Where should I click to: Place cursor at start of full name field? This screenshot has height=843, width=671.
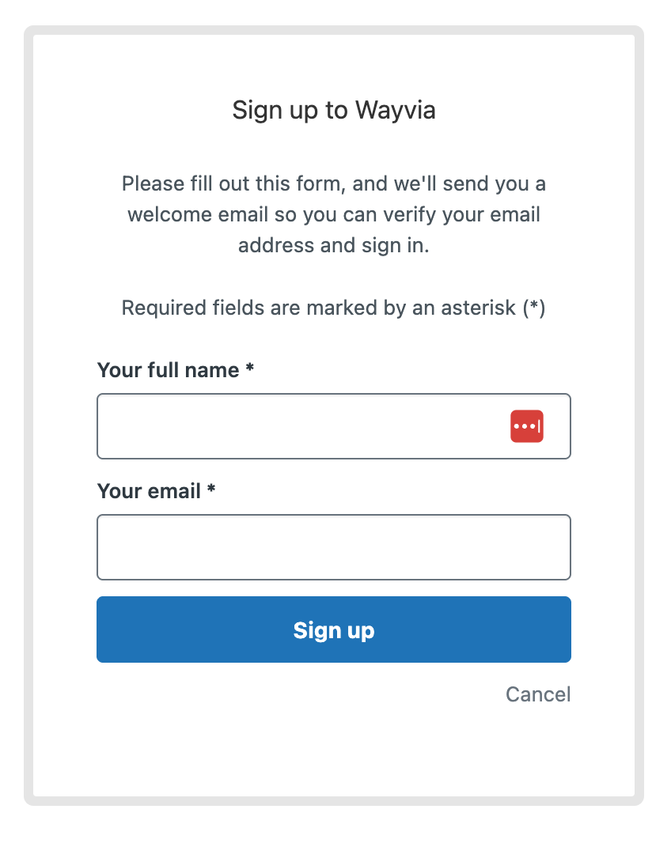pos(111,426)
